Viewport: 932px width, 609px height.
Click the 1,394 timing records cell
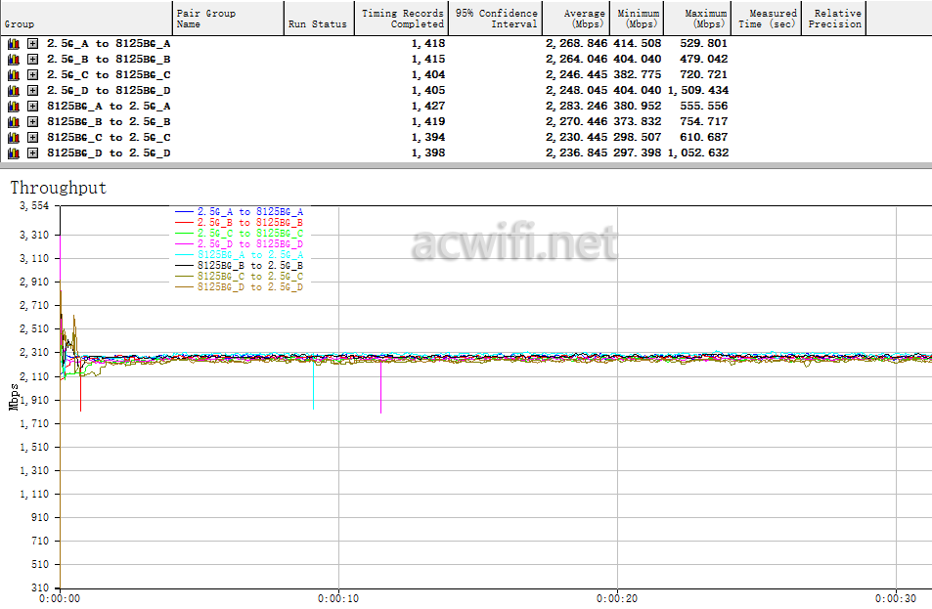click(428, 137)
